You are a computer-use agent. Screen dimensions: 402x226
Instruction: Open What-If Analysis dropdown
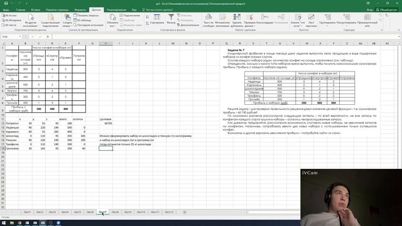(298, 21)
